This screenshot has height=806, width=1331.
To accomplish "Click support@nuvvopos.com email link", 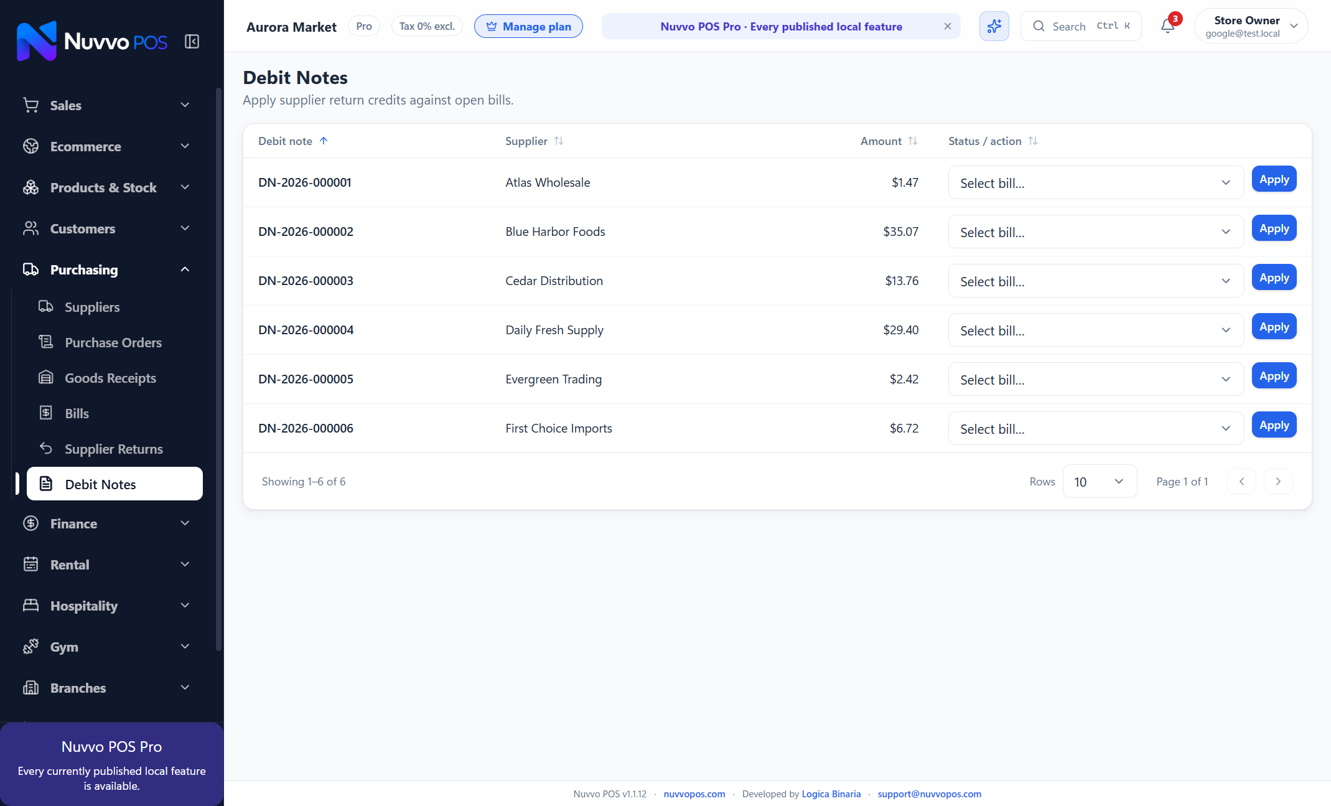I will coord(930,794).
